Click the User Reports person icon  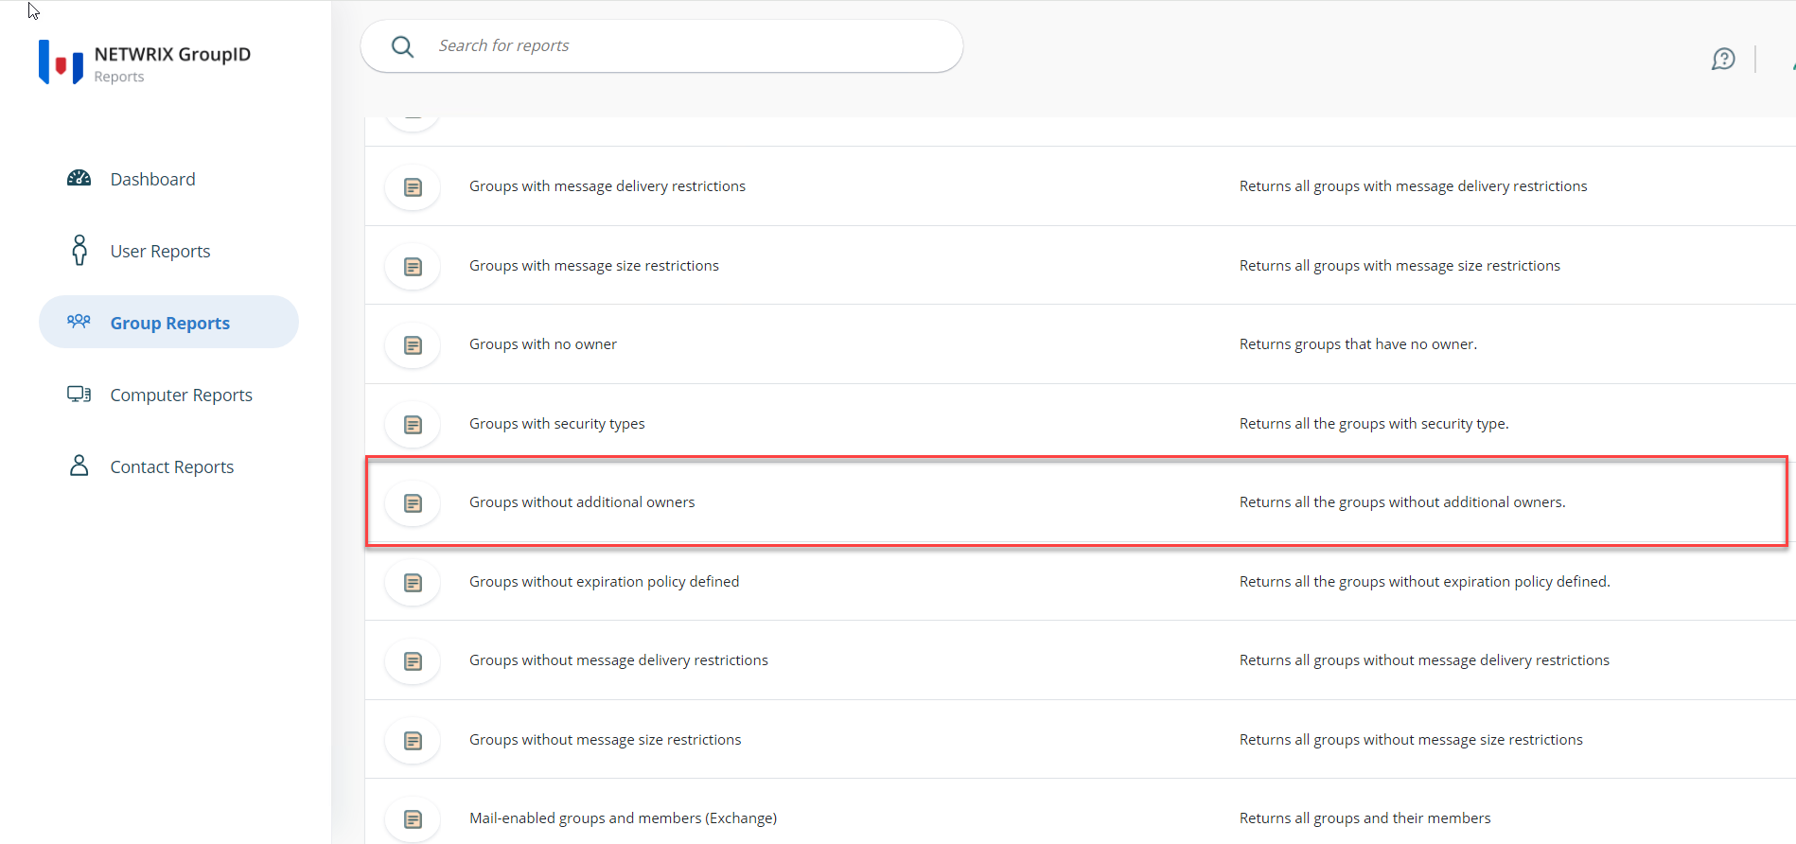pyautogui.click(x=79, y=251)
